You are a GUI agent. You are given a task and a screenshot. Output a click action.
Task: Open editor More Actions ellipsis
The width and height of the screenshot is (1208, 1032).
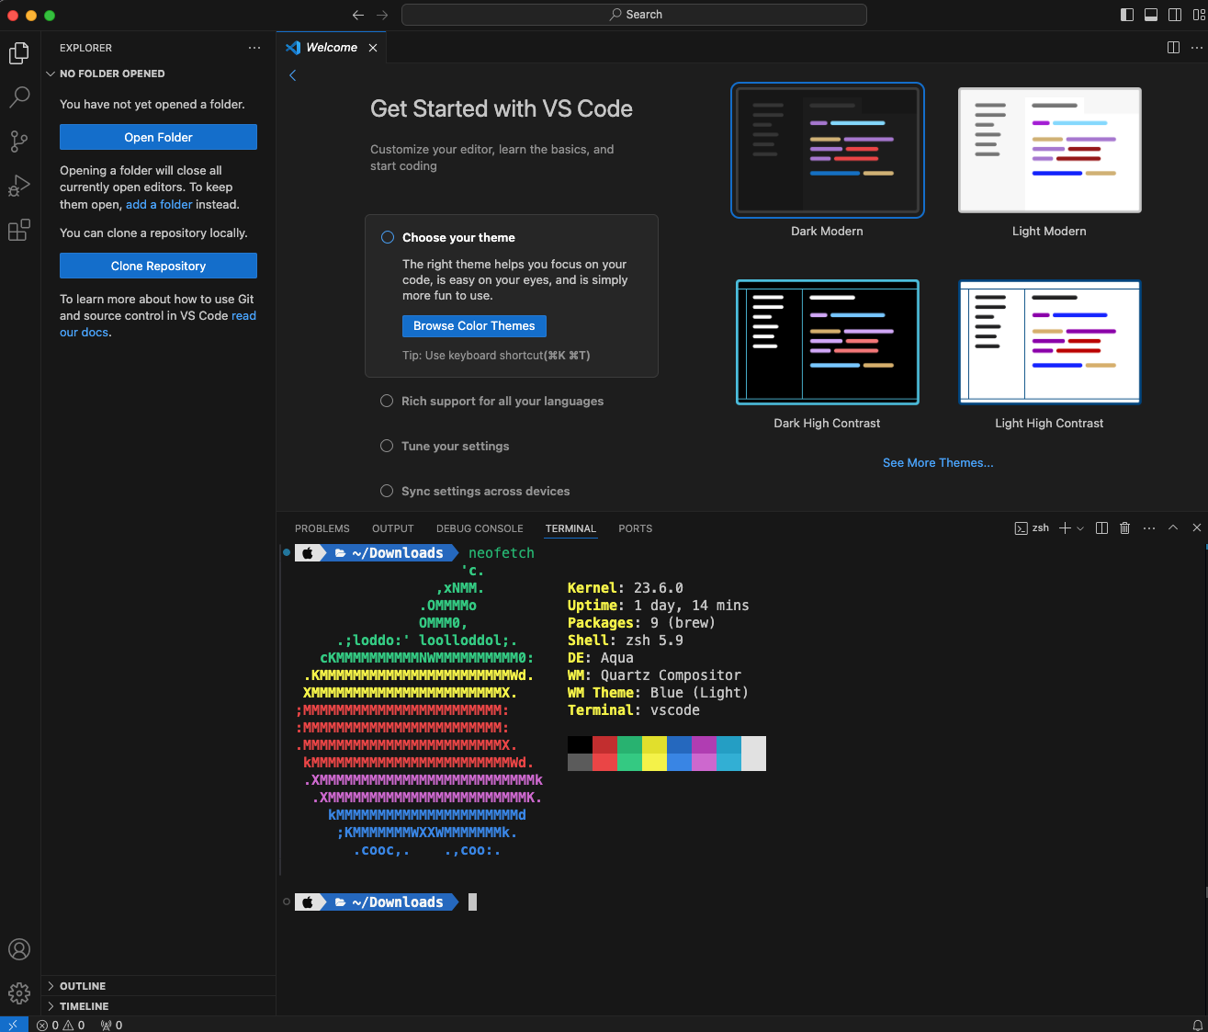[1197, 48]
